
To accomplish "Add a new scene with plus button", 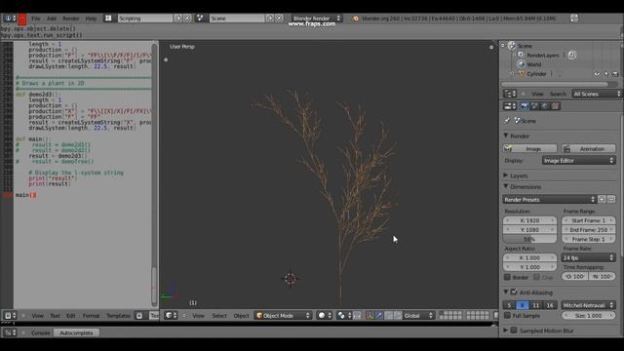I will coord(270,19).
